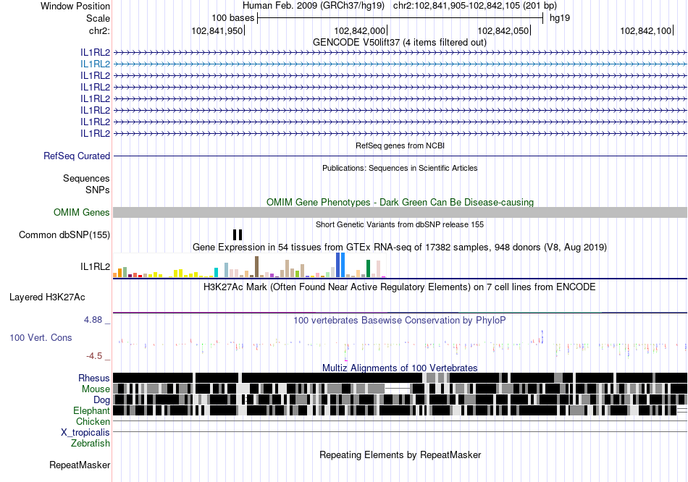Click the 102,842,050 ruler coordinate
The height and width of the screenshot is (482, 688).
pyautogui.click(x=503, y=30)
